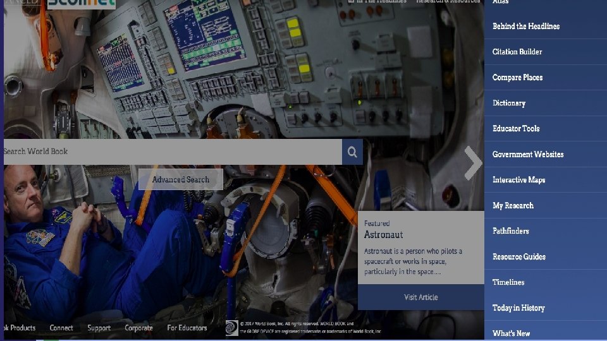Click the World Book globe logo
The image size is (607, 341).
tap(231, 328)
